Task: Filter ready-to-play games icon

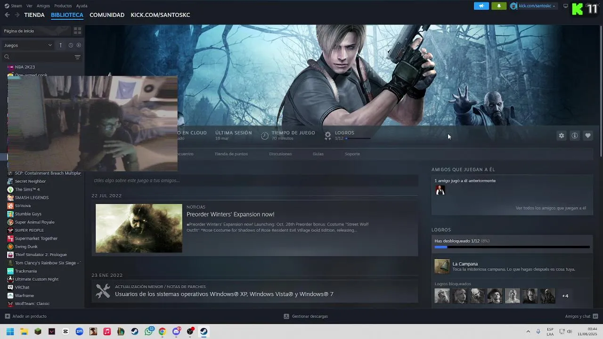Action: [x=79, y=45]
